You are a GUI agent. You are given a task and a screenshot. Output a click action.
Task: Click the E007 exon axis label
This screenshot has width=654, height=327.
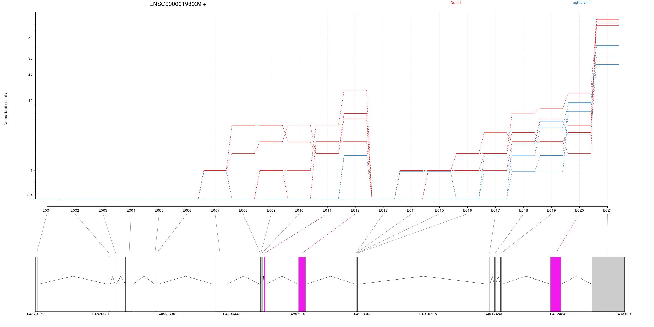pyautogui.click(x=215, y=210)
